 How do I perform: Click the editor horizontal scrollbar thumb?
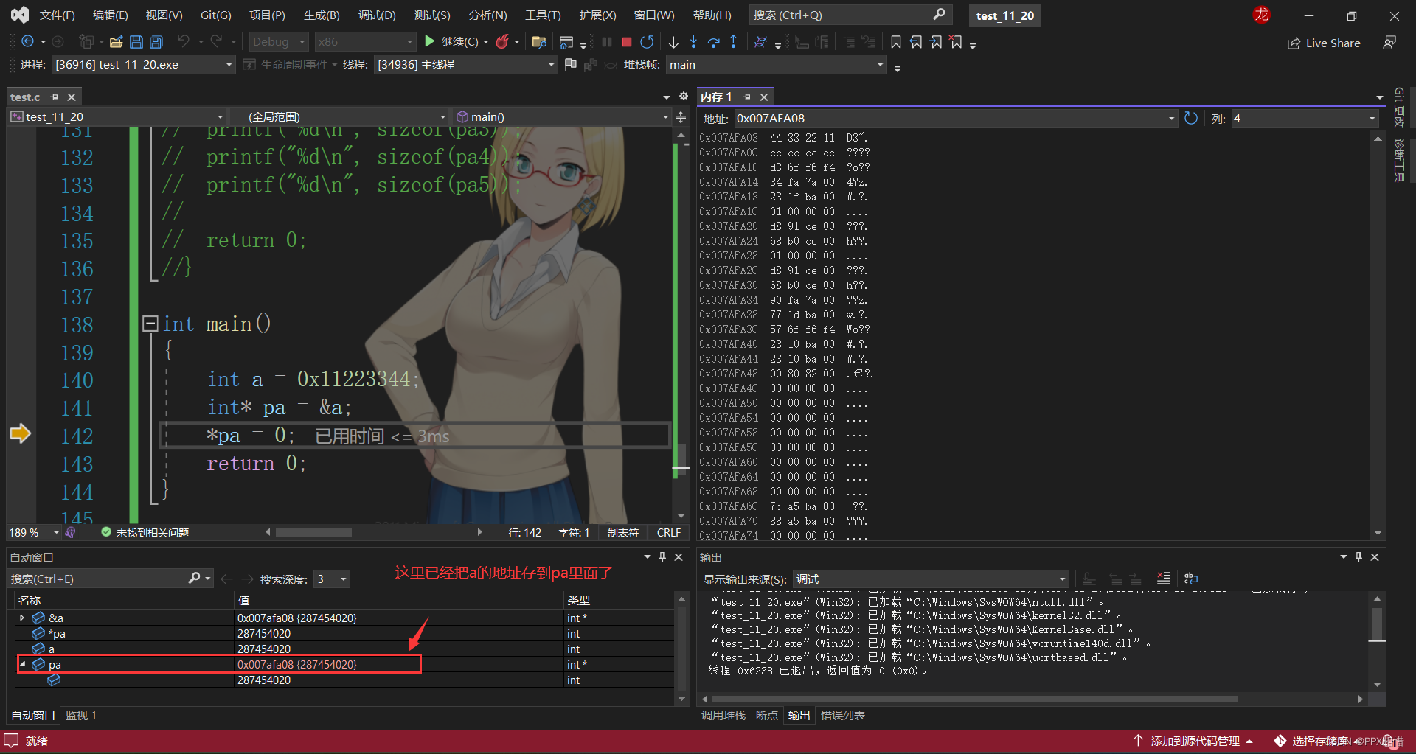click(313, 532)
